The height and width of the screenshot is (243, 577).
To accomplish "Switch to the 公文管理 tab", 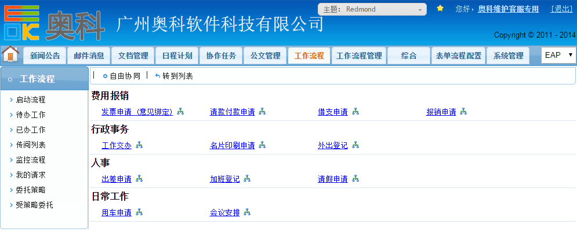I will (265, 56).
